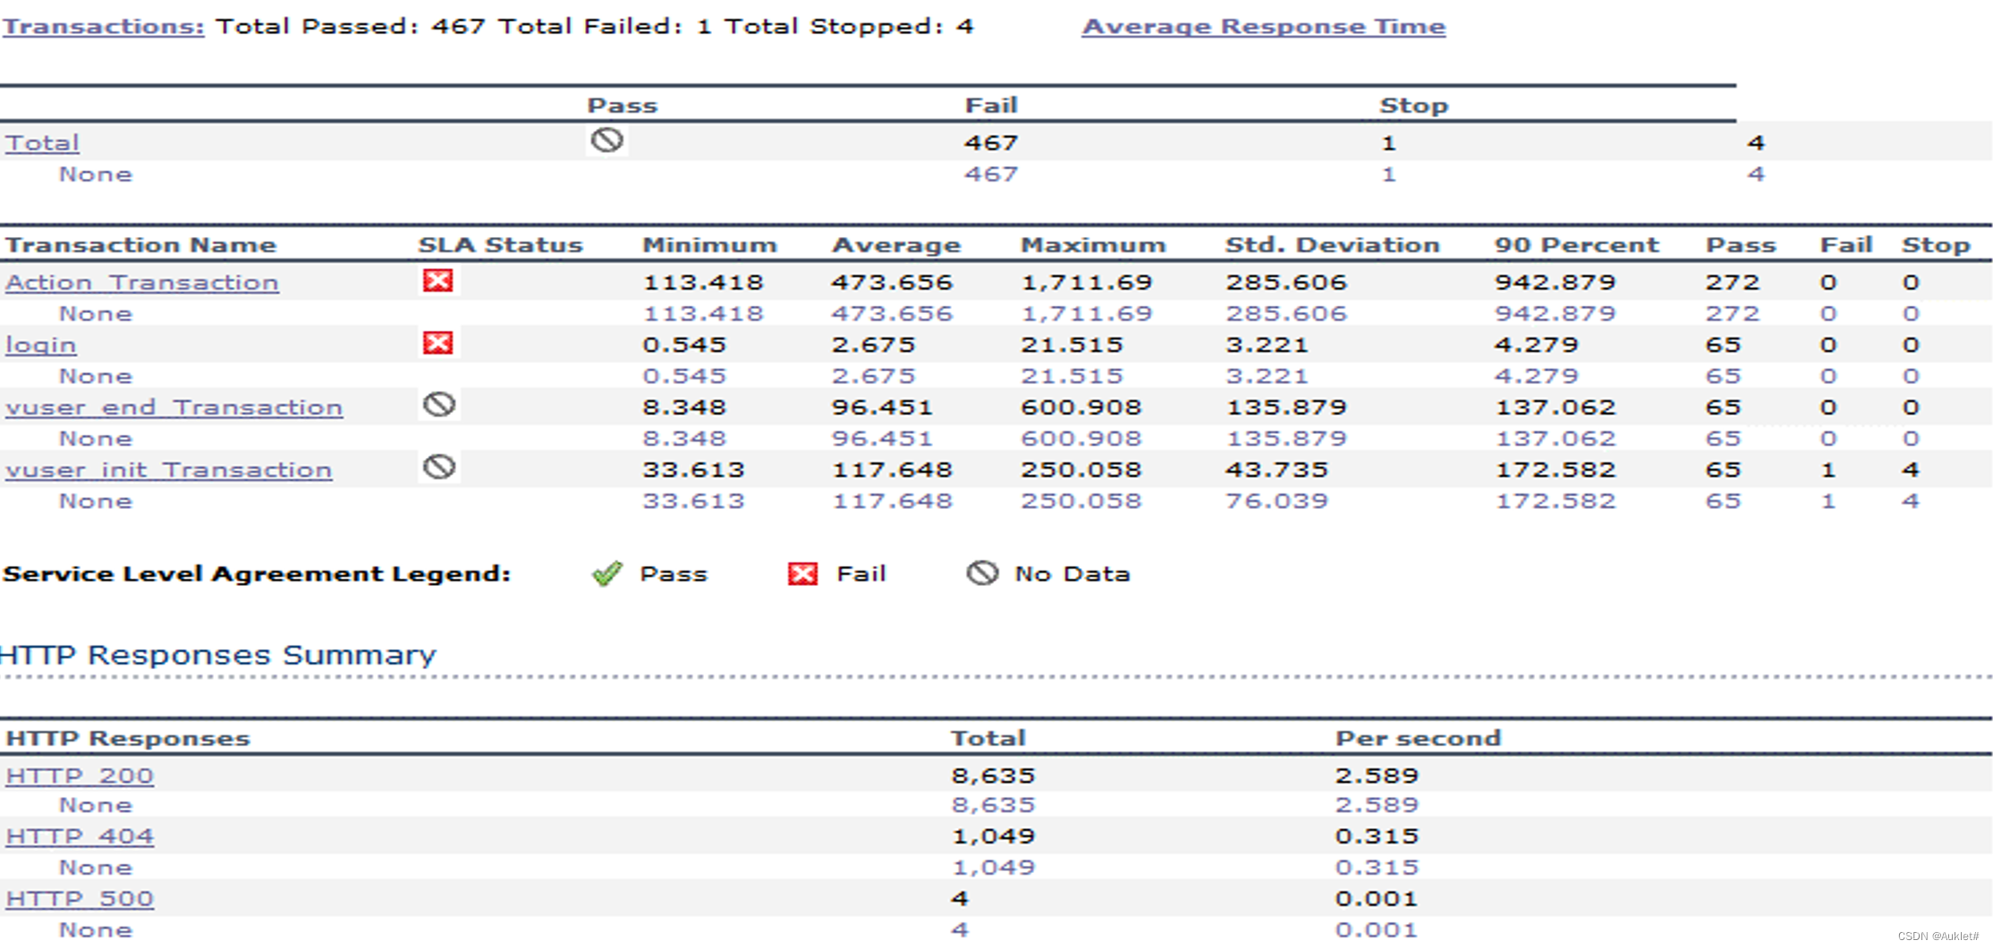The height and width of the screenshot is (949, 1993).
Task: Click the 90 Percent column header
Action: [x=1576, y=245]
